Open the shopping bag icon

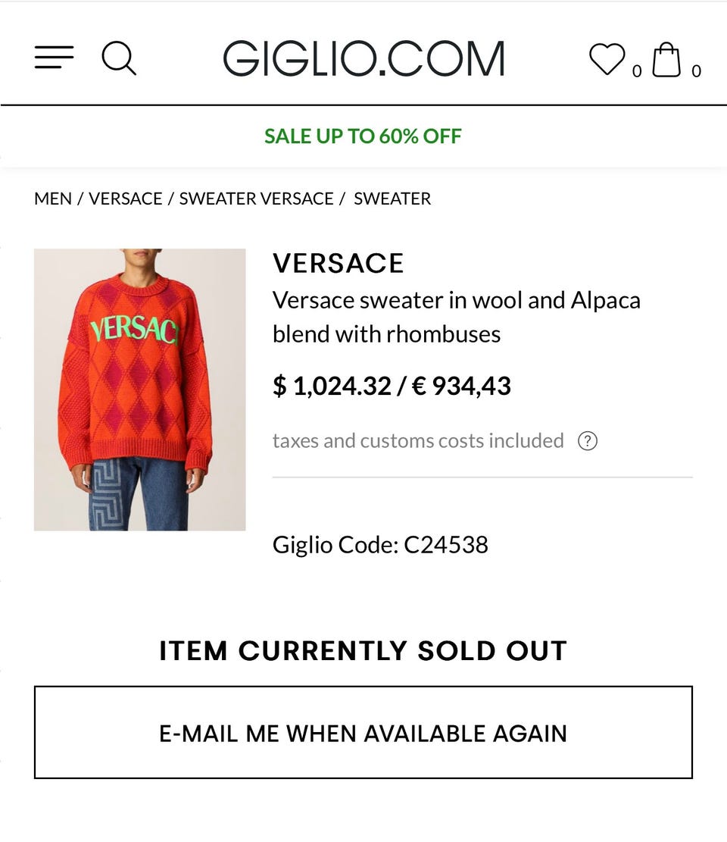tap(666, 59)
